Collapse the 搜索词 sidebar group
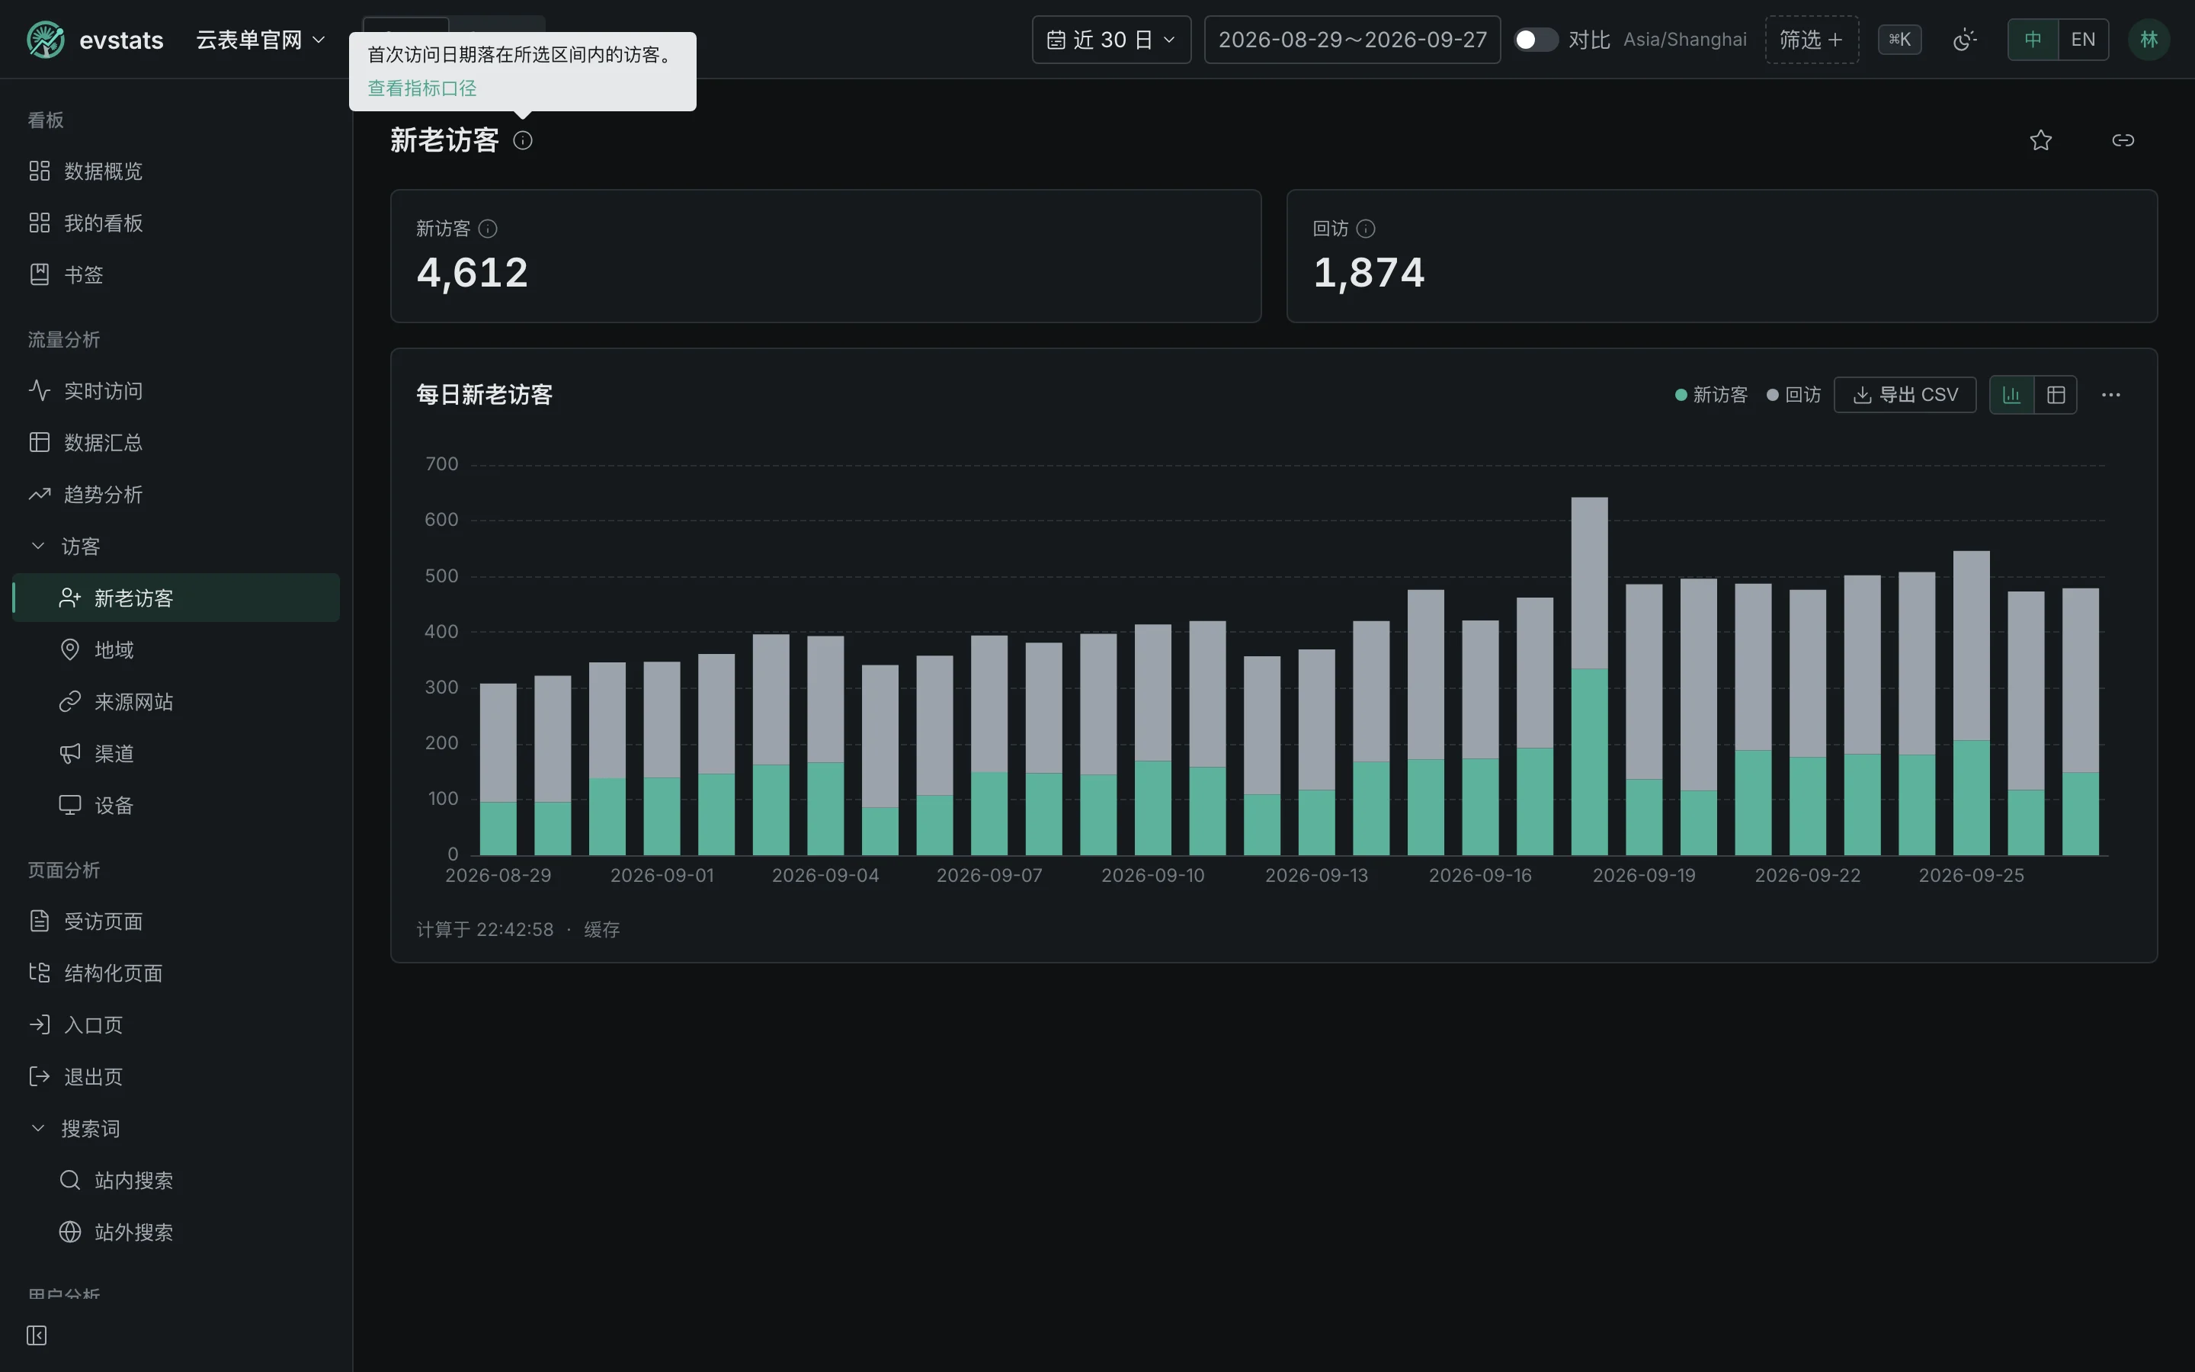This screenshot has width=2195, height=1372. [176, 1129]
